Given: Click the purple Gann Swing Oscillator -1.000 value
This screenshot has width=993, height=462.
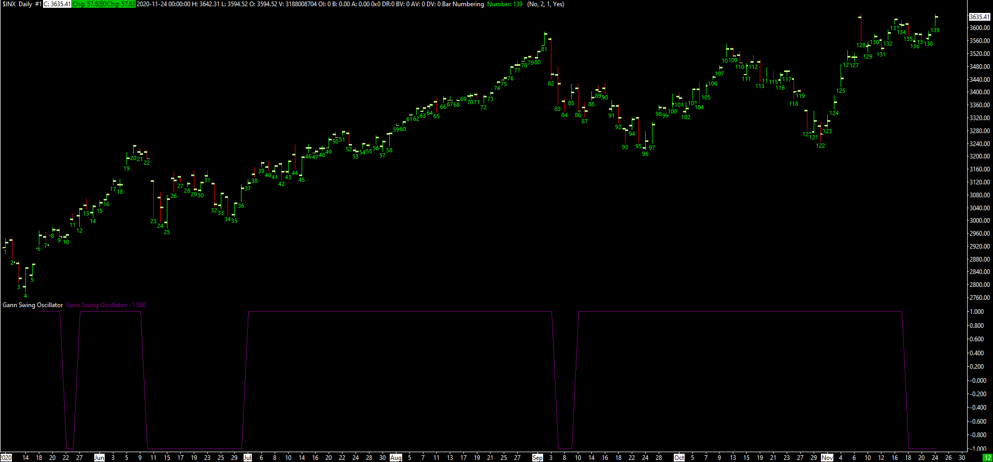Looking at the screenshot, I should pyautogui.click(x=106, y=305).
